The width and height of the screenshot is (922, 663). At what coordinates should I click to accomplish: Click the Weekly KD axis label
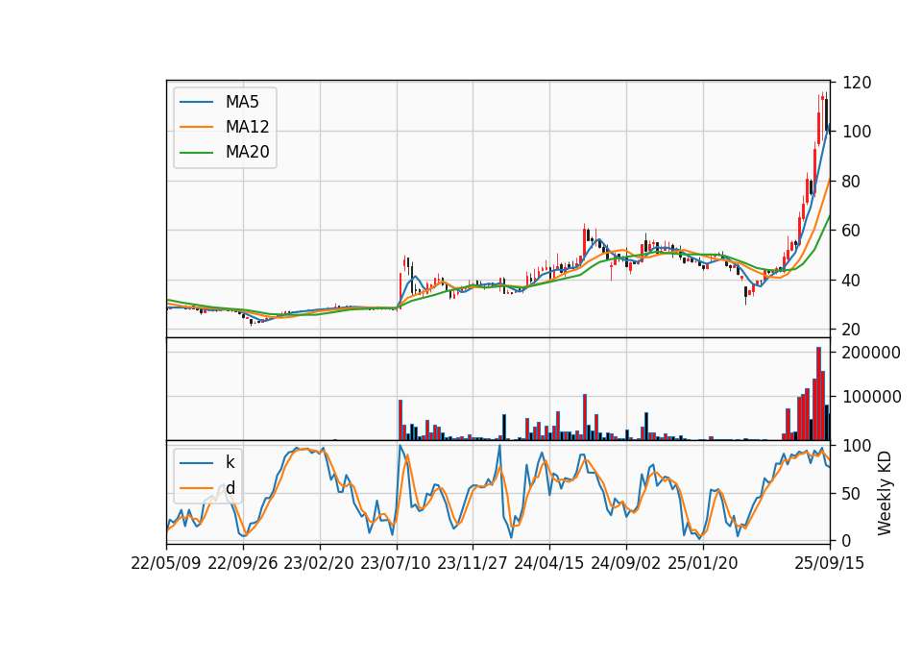point(884,494)
